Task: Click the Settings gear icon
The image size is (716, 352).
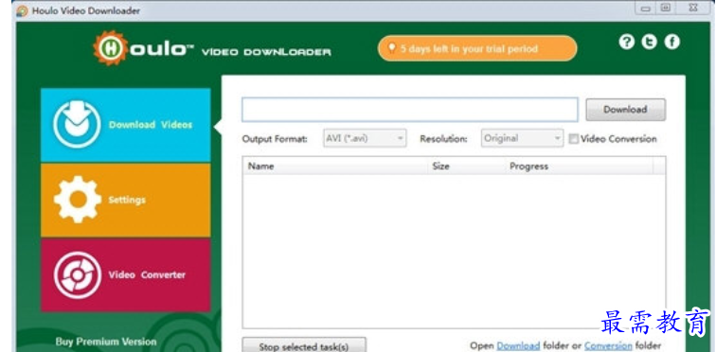Action: tap(77, 200)
